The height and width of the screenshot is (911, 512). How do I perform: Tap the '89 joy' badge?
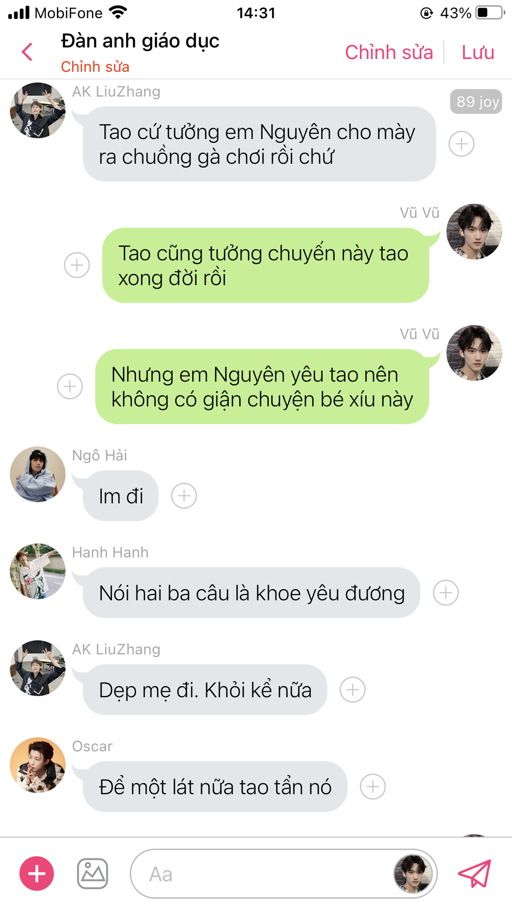point(476,102)
